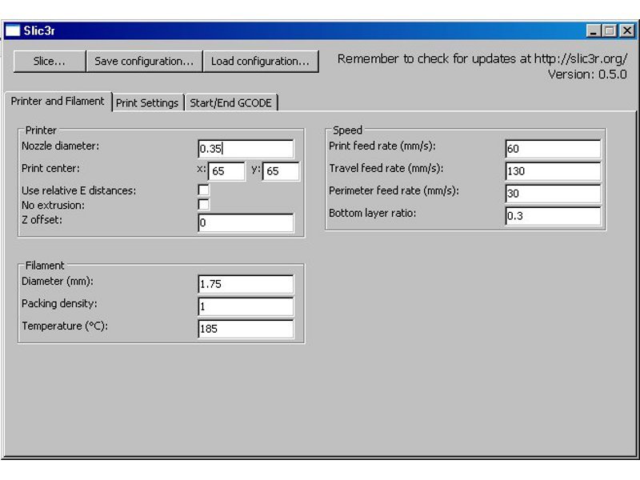Screen dimensions: 640x480
Task: Select the Printer and Filament tab
Action: [58, 102]
